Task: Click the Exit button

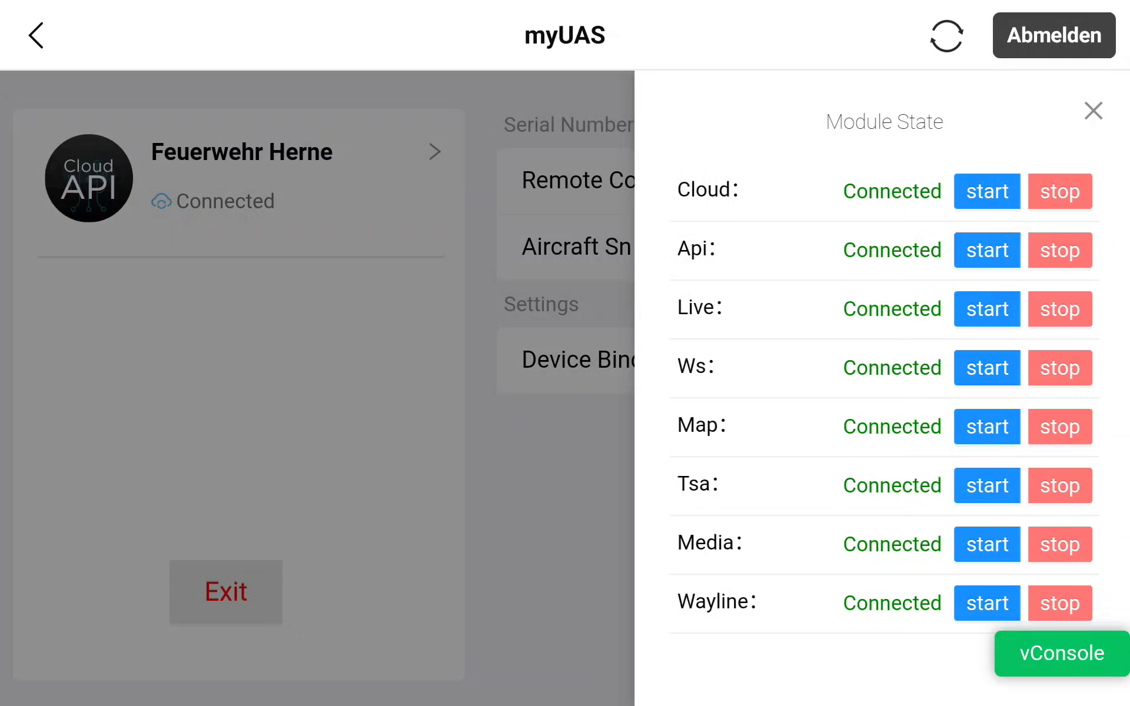Action: 225,591
